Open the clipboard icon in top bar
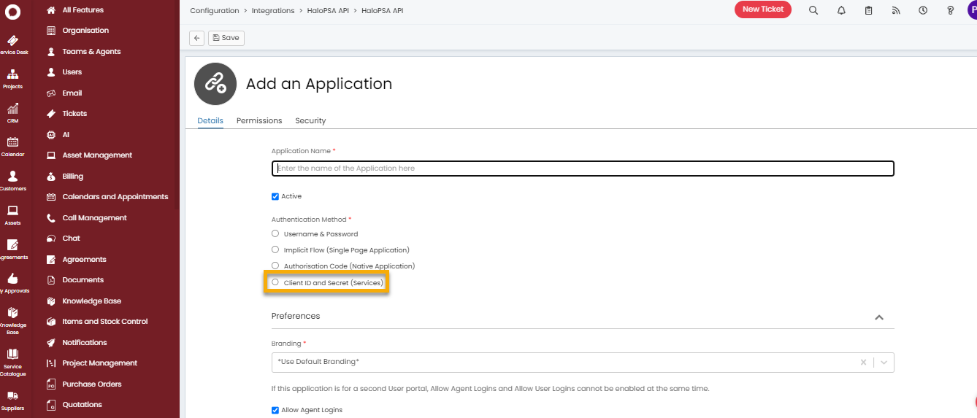 (868, 10)
